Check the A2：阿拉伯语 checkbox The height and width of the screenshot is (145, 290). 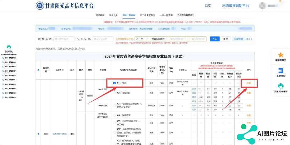(x=114, y=93)
